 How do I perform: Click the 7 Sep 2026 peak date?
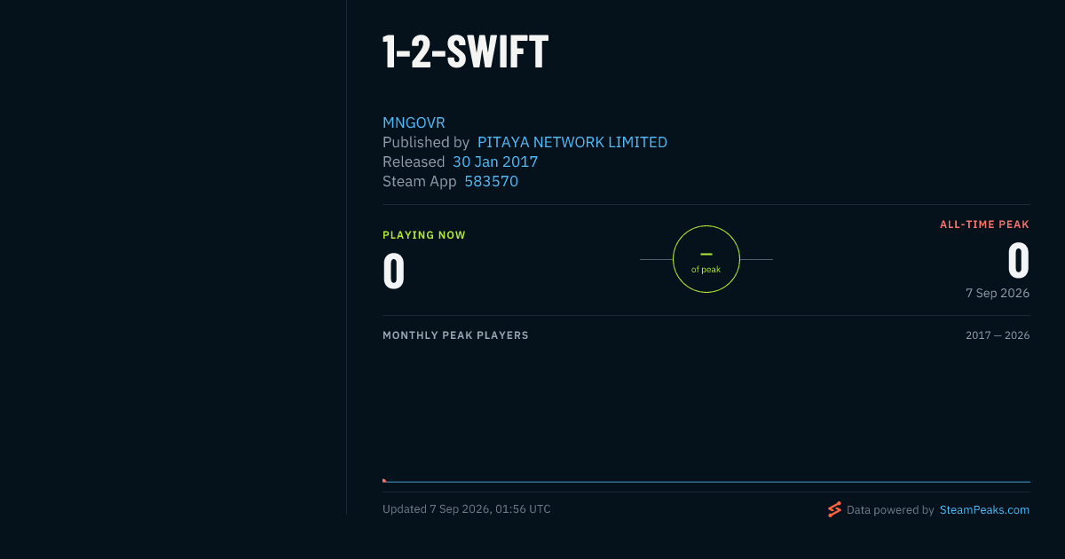[x=998, y=293]
